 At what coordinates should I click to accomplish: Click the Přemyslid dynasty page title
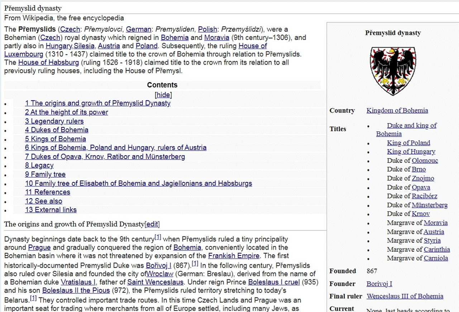point(33,8)
